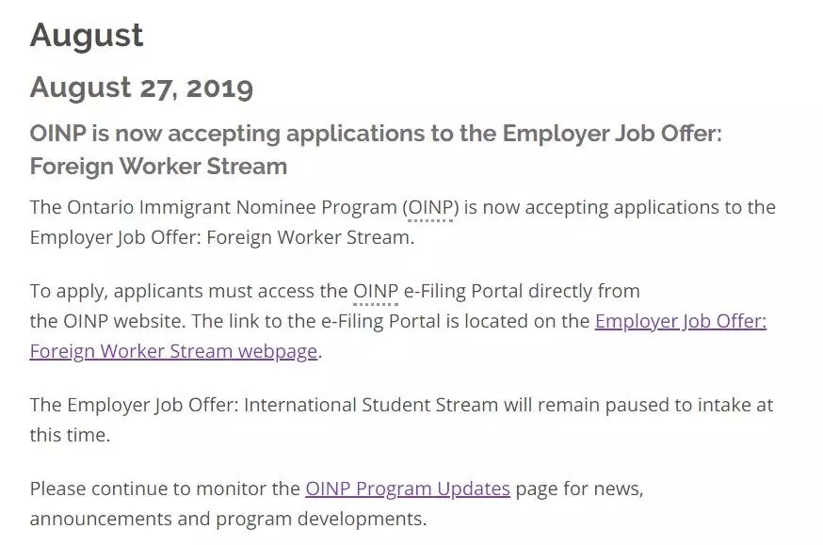Click the text 'International Student Stream'
Screen dimensions: 823x545
[x=371, y=405]
